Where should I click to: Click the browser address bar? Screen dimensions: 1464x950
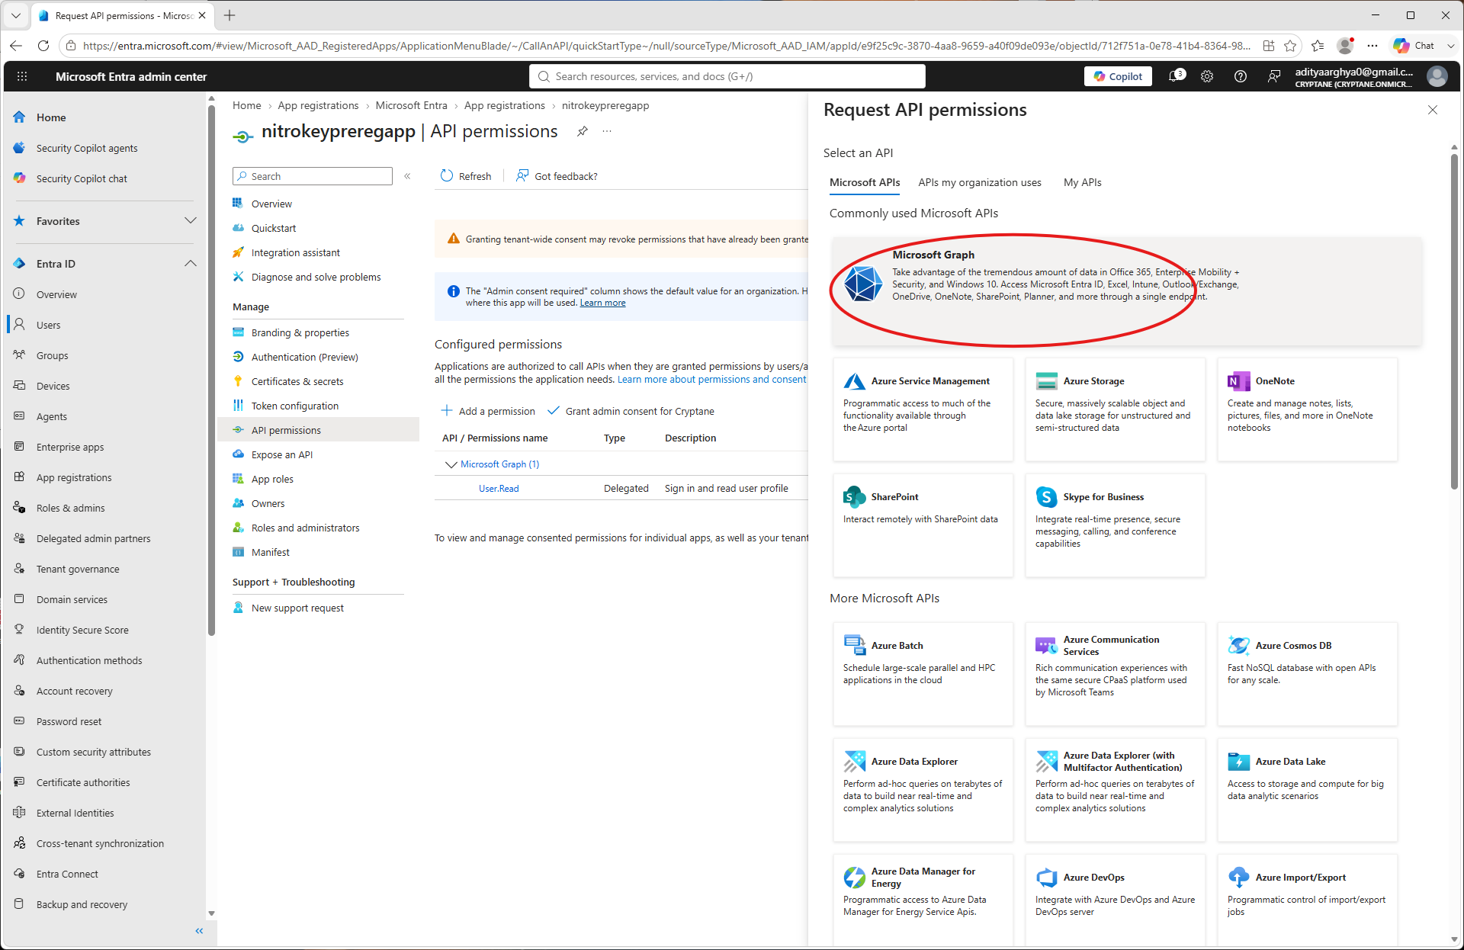(x=666, y=46)
